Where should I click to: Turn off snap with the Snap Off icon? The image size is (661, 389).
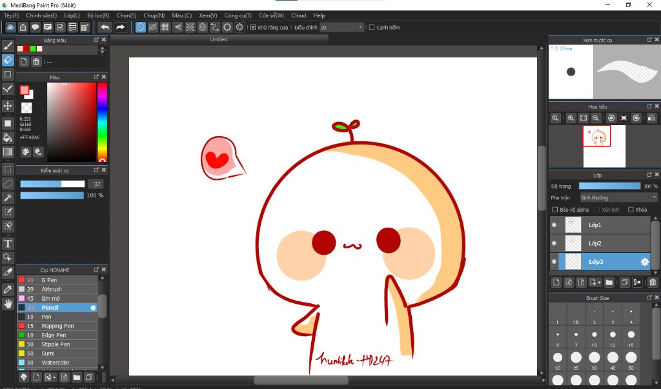[140, 27]
